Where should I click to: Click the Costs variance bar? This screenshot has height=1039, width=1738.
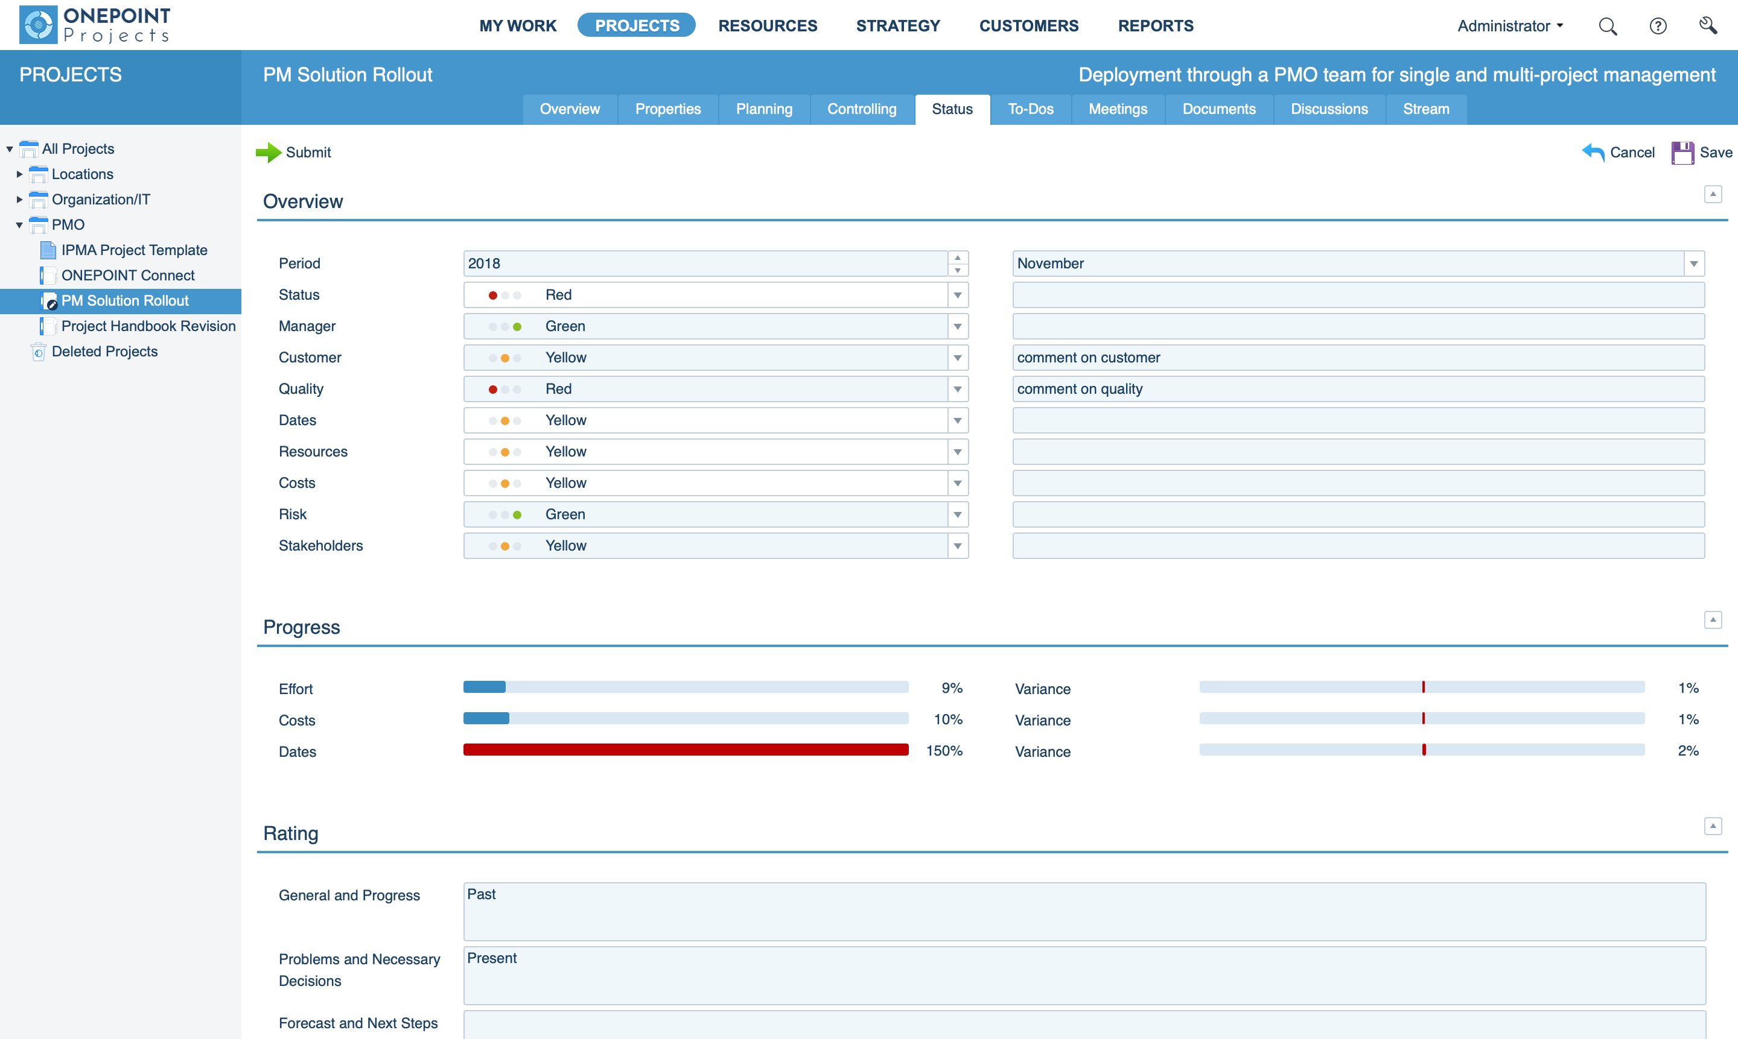point(1422,718)
